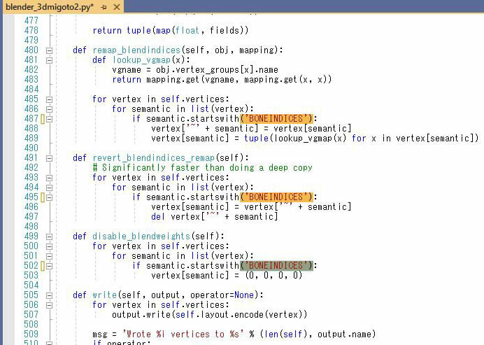Click 'mapping.get(vgname' on line 483

click(190, 79)
